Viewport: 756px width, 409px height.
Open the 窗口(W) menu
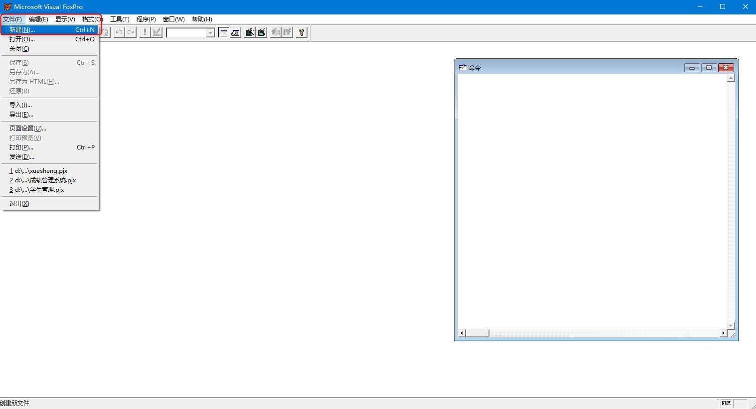click(174, 19)
